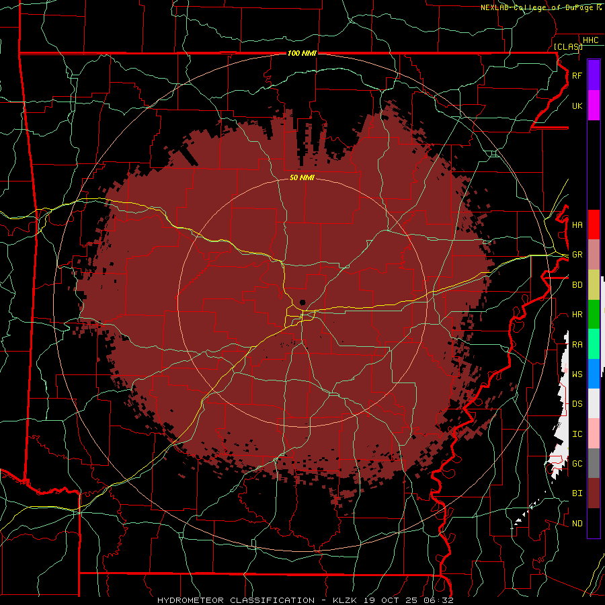Click the ND legend label

click(577, 524)
